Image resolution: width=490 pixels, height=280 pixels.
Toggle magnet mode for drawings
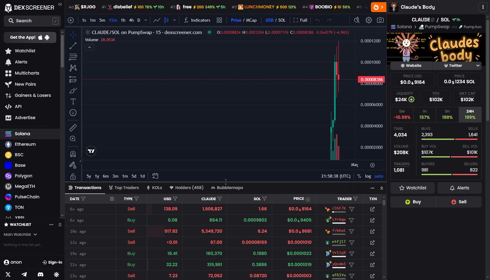pyautogui.click(x=73, y=154)
